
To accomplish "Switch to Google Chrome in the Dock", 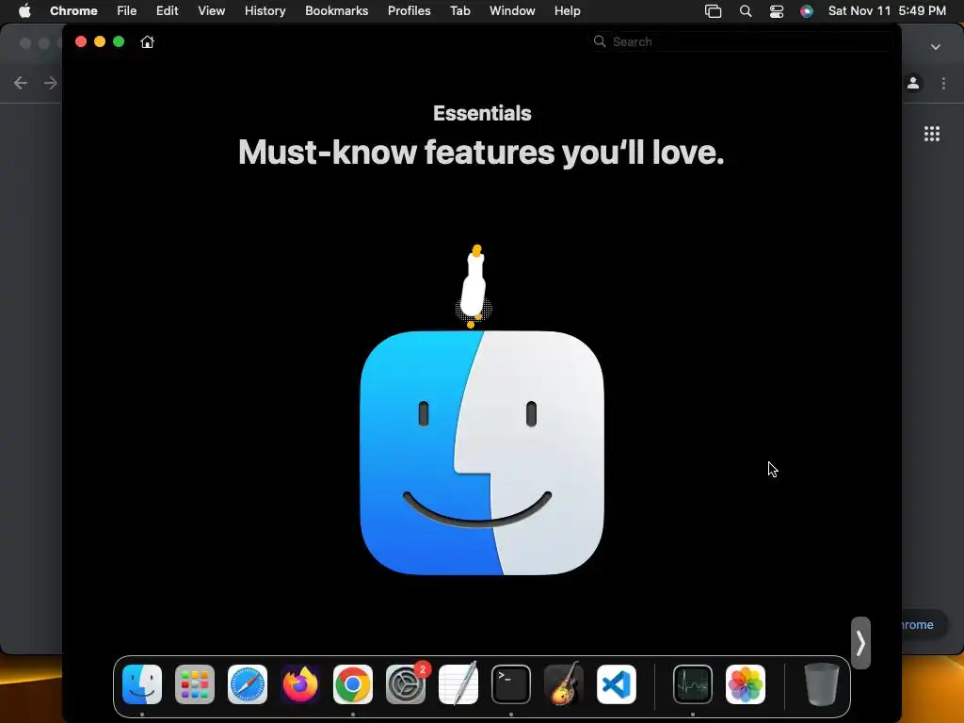I will tap(353, 684).
